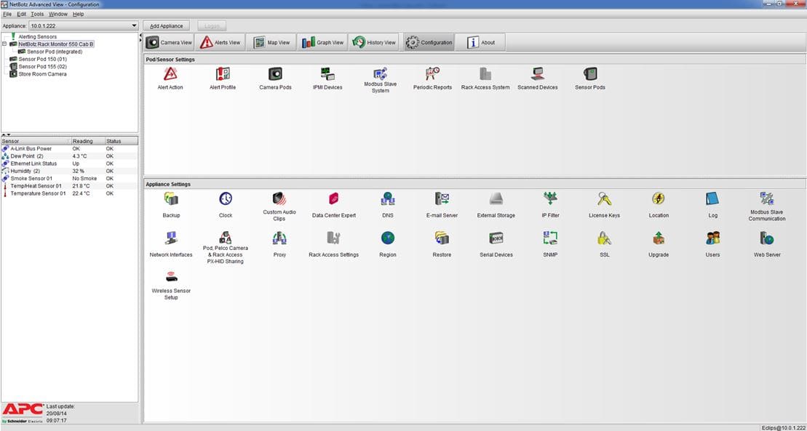Select Sensor Pod 150 (01) in tree
807x431 pixels.
tap(43, 59)
